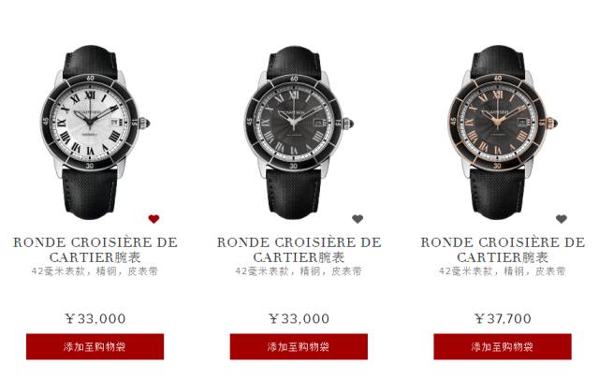Add silver dial ¥33,000 watch to shopping bag

coord(95,347)
